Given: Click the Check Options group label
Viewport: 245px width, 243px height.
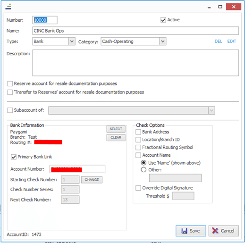Looking at the screenshot, I should tap(150, 126).
